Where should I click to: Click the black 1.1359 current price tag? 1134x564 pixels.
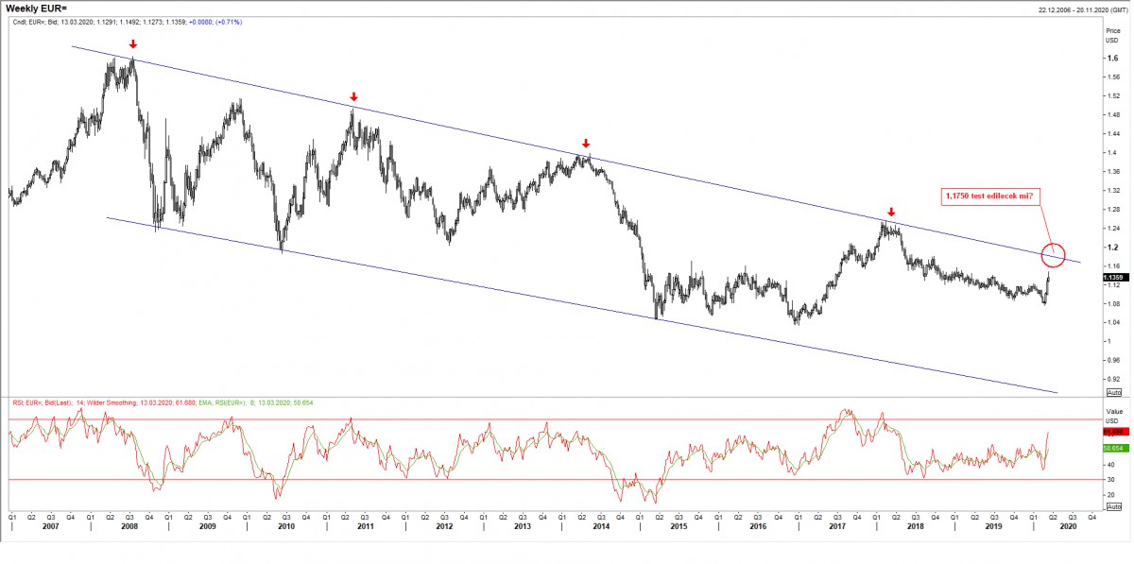(x=1113, y=277)
